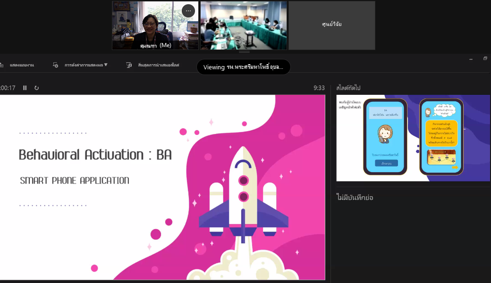Viewport: 491px width, 283px height.
Task: Click the Display Settings icon
Action: click(x=56, y=65)
